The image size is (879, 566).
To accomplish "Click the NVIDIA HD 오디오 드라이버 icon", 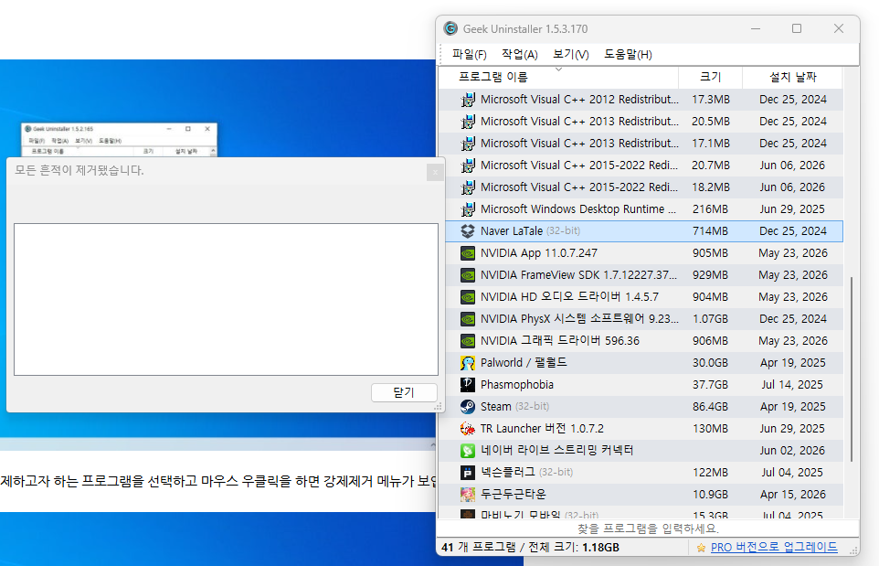I will (468, 297).
